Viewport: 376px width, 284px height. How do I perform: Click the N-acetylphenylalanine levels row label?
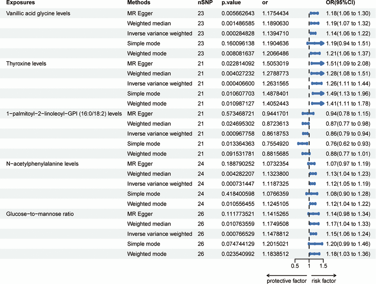(x=42, y=164)
